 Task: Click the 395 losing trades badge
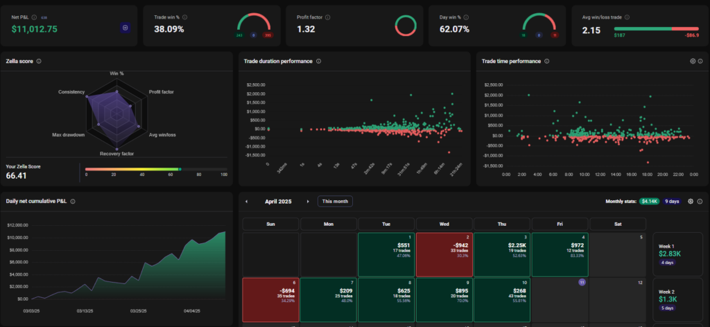click(x=268, y=35)
